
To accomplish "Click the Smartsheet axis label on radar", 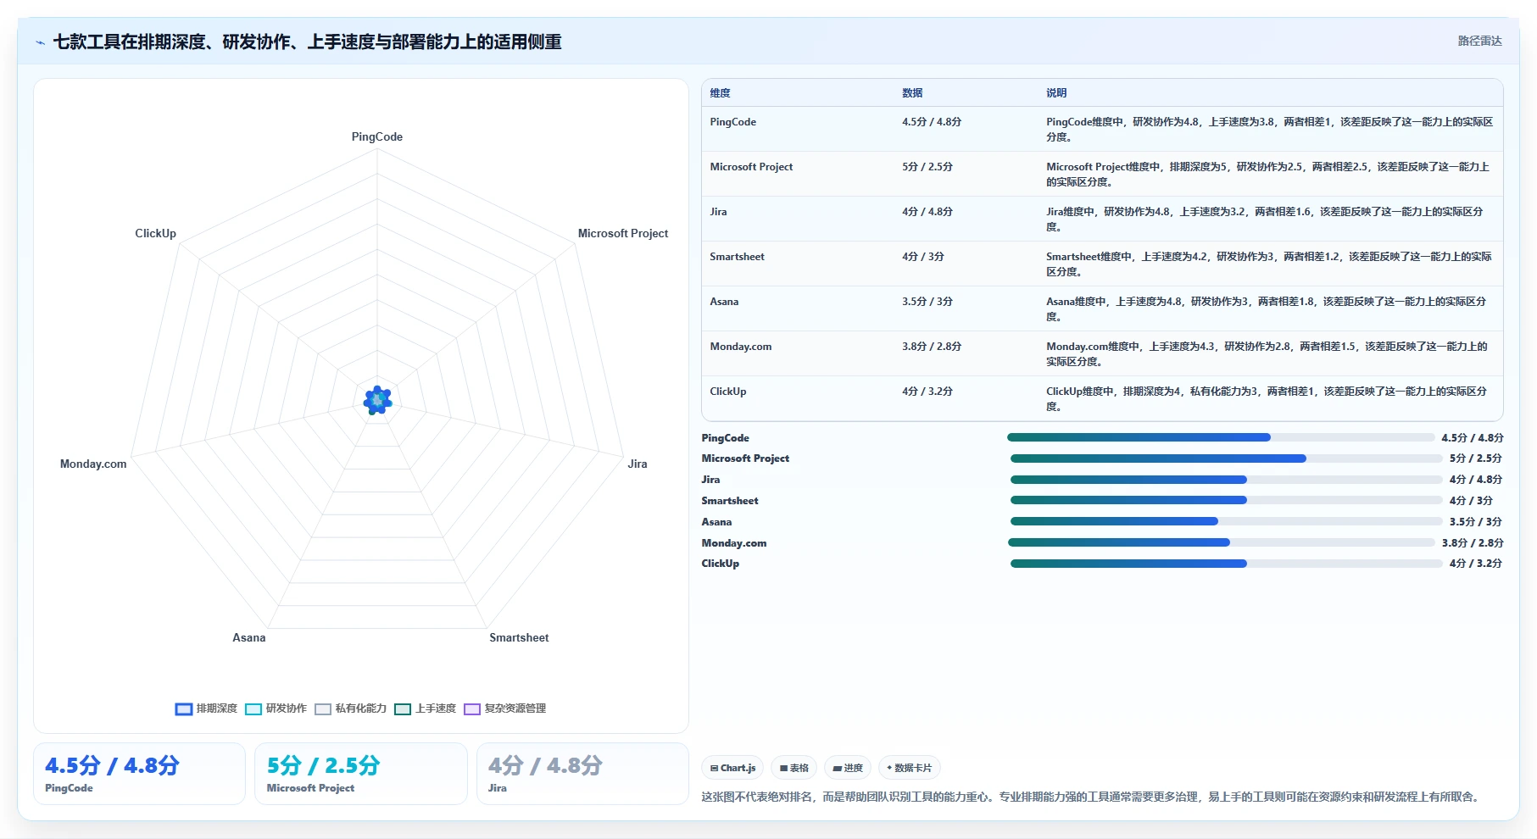I will click(x=519, y=637).
